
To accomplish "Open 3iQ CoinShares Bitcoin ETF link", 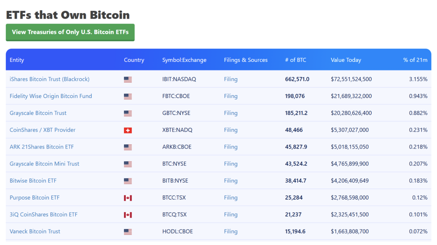I will tap(44, 215).
